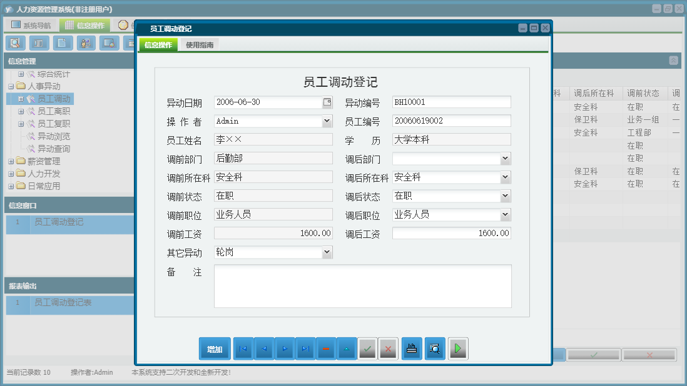Go to the previous record
This screenshot has height=386, width=687.
264,349
